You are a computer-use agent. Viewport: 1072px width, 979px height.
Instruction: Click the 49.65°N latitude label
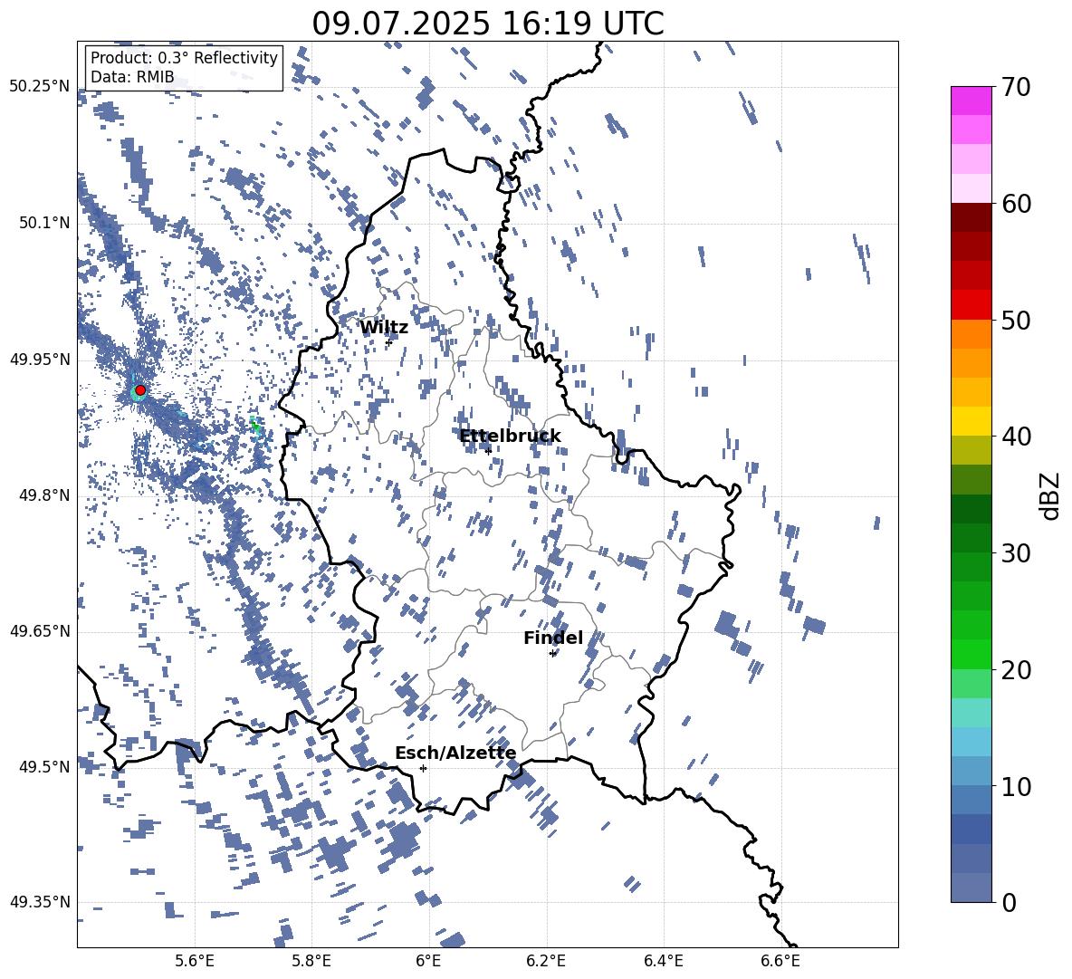[x=40, y=631]
